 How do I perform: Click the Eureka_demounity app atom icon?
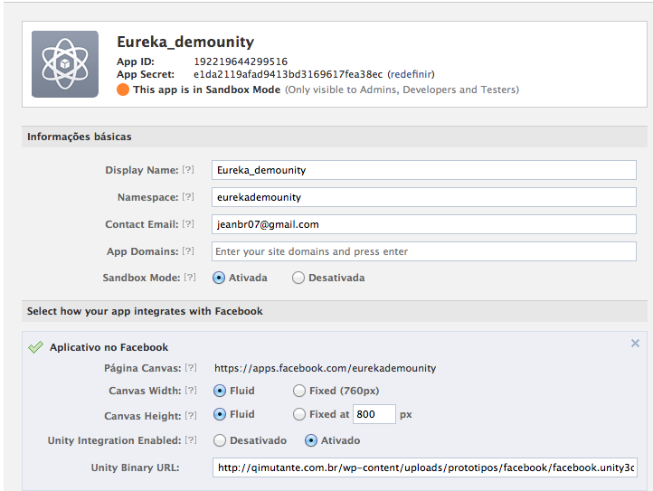click(65, 64)
